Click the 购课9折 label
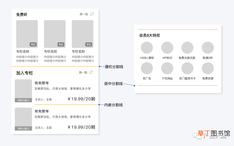234x146 pixels. (x=208, y=58)
